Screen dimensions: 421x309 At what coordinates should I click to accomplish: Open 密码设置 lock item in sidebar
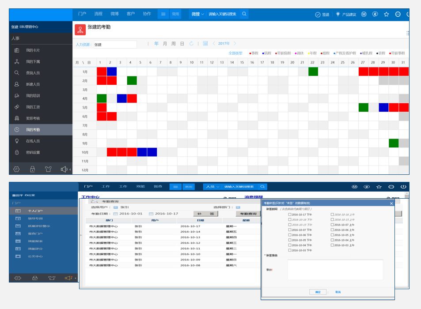(x=33, y=153)
